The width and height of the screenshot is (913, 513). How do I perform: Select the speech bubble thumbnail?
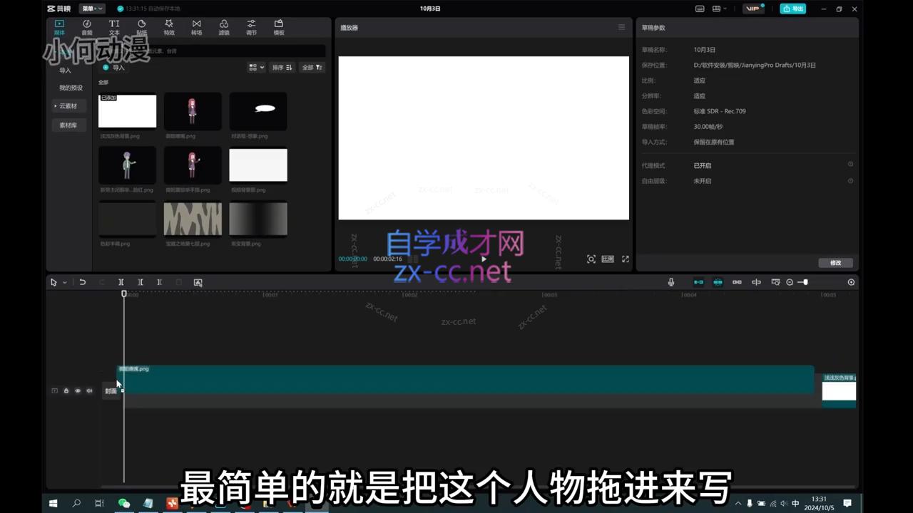click(258, 111)
